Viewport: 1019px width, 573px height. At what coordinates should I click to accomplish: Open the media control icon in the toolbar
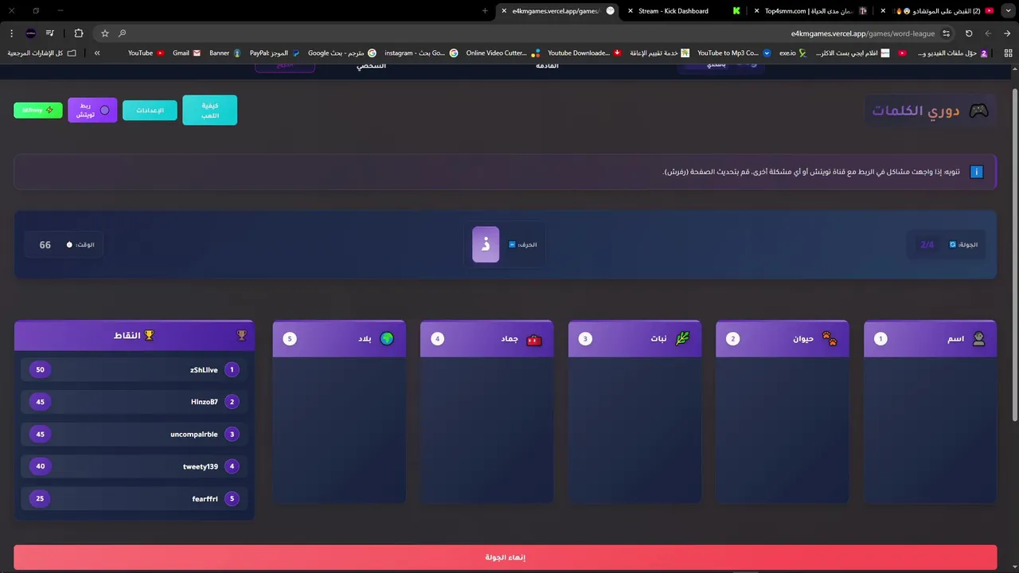pyautogui.click(x=50, y=33)
